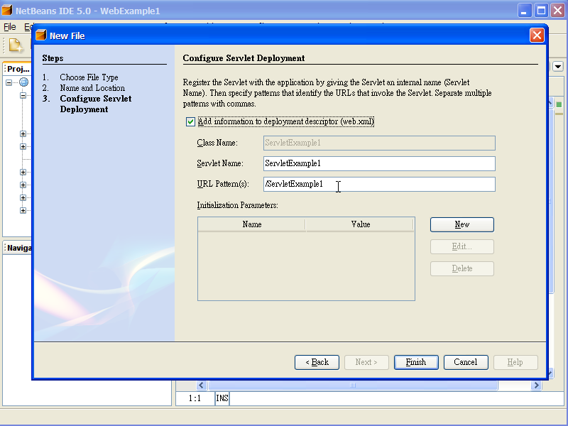Collapse the project root node in Projects tree

pyautogui.click(x=9, y=82)
